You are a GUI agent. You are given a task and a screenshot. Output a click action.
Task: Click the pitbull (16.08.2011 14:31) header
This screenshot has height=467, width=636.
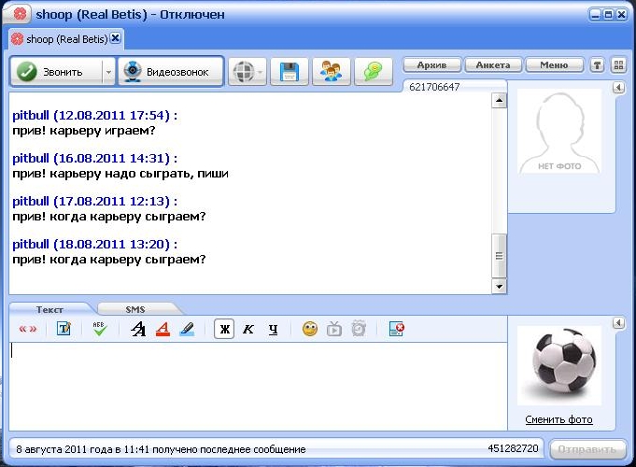pos(95,158)
